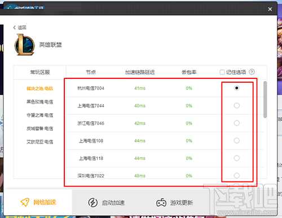Select radio button for 上海电信118 node
This screenshot has width=282, height=218.
coord(237,158)
